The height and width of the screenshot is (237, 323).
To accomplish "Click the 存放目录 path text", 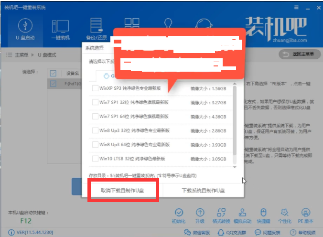I will (142, 175).
